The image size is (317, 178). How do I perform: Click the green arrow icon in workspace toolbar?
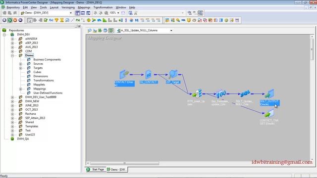pos(100,31)
